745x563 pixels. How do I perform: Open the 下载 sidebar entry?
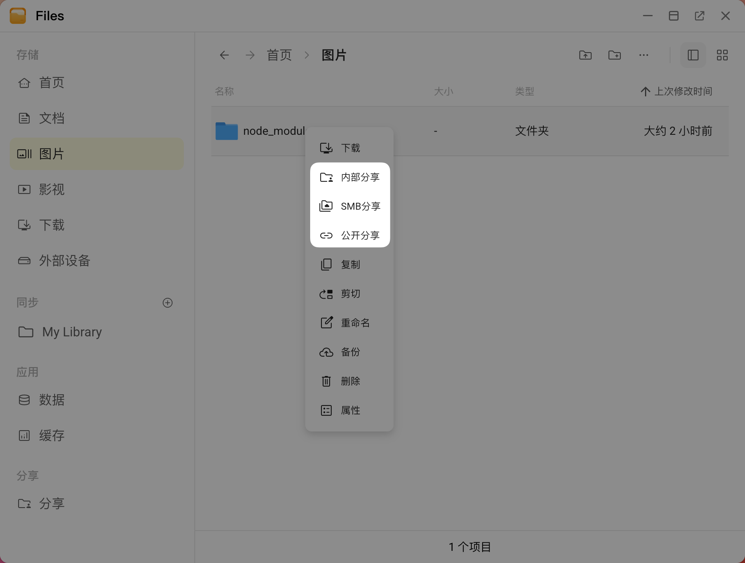[52, 225]
